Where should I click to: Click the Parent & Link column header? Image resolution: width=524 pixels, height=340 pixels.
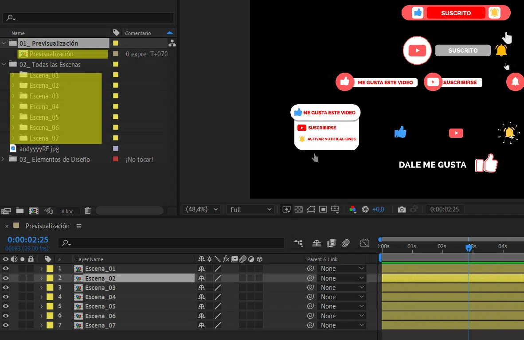click(x=322, y=259)
